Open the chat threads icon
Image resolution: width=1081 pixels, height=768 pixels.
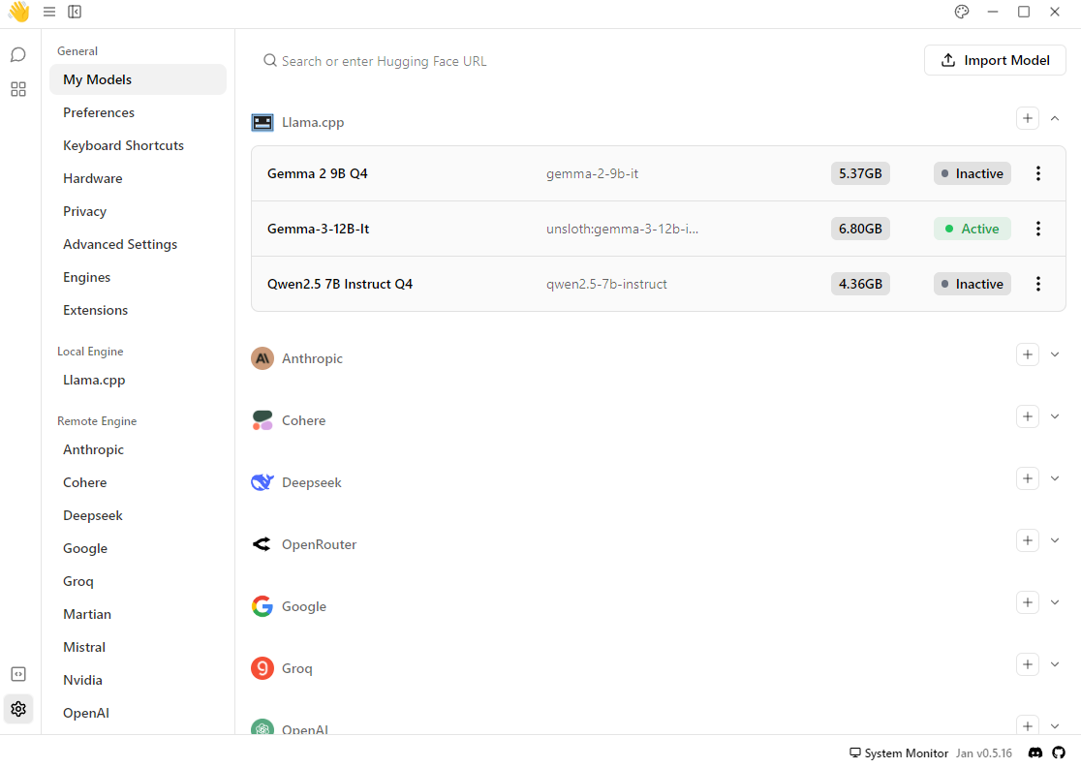18,54
